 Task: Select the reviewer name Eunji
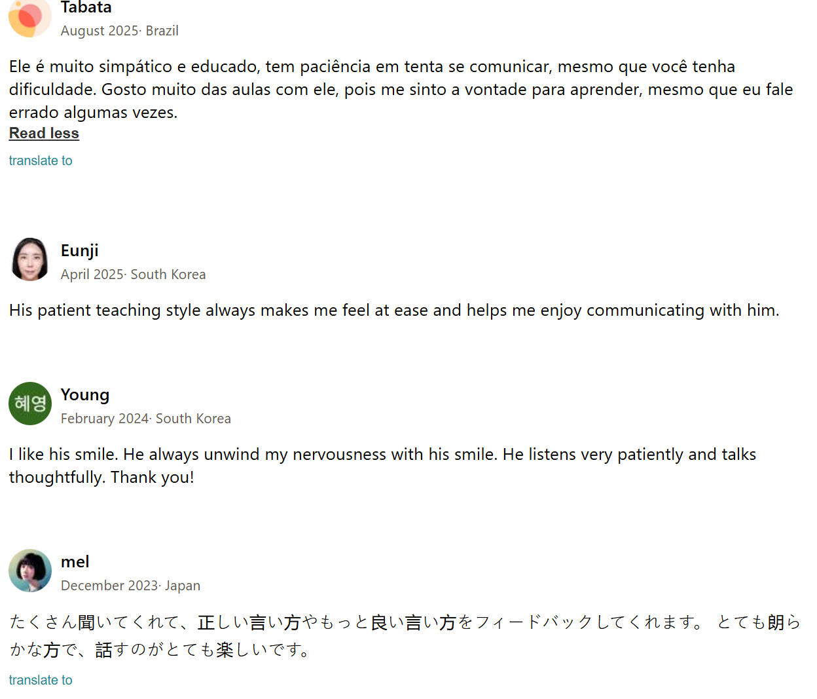(79, 250)
